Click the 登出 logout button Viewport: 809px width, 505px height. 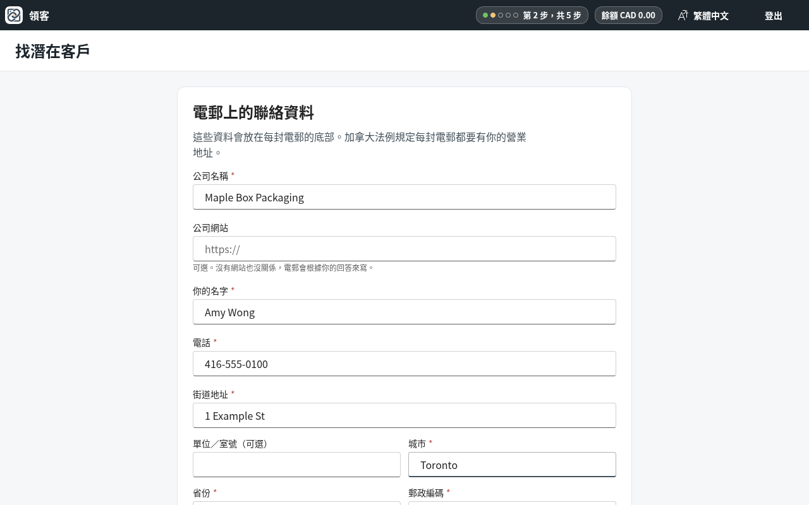tap(774, 15)
